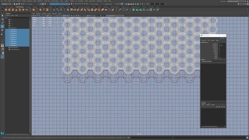Select defaultLightSet in the Outliner
Image resolution: width=249 pixels, height=140 pixels.
click(x=14, y=47)
